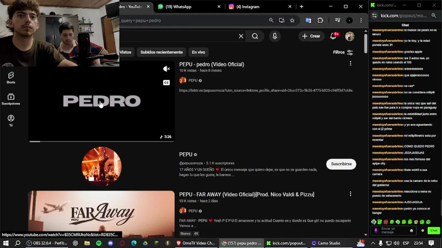Play the PEDRO video preview

(x=102, y=101)
